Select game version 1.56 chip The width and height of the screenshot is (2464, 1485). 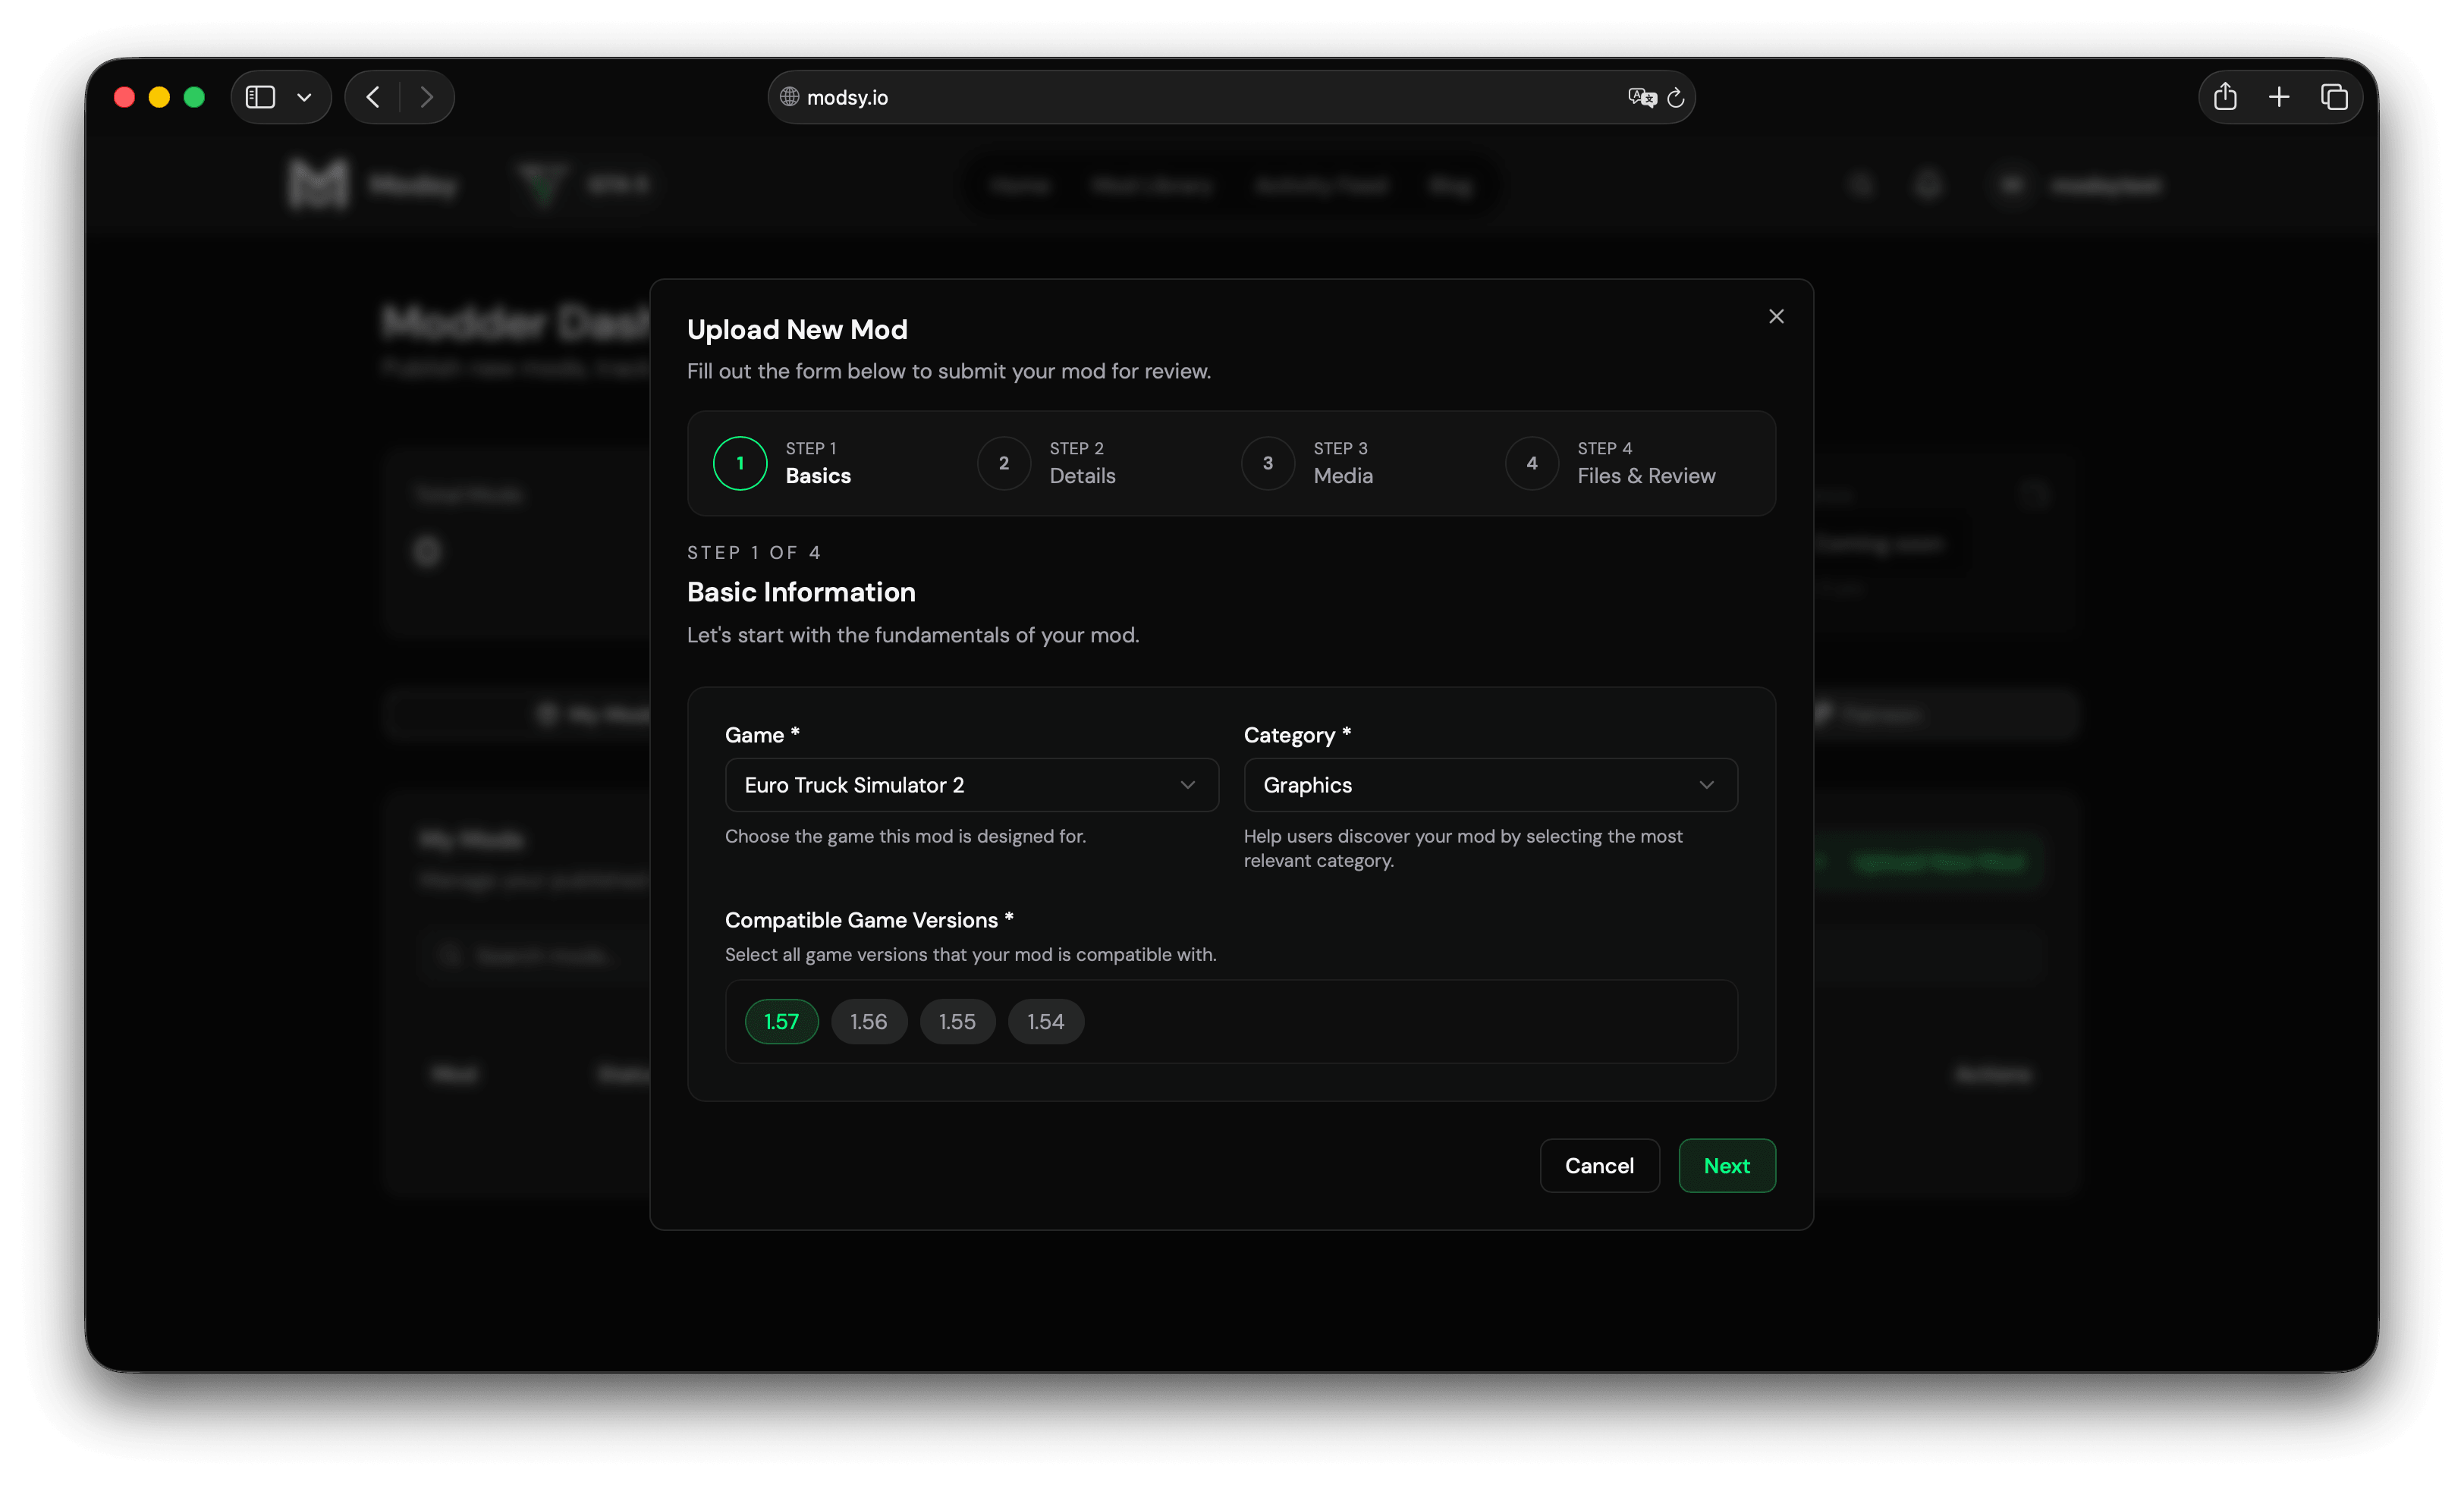point(868,1021)
